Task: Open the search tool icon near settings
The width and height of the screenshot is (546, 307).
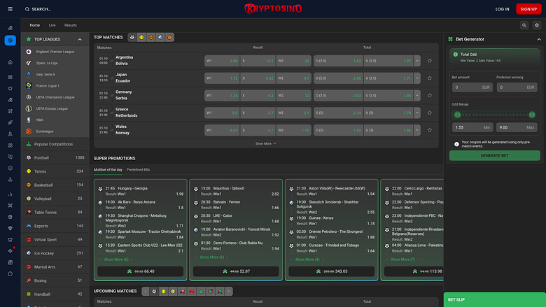Action: point(524,25)
